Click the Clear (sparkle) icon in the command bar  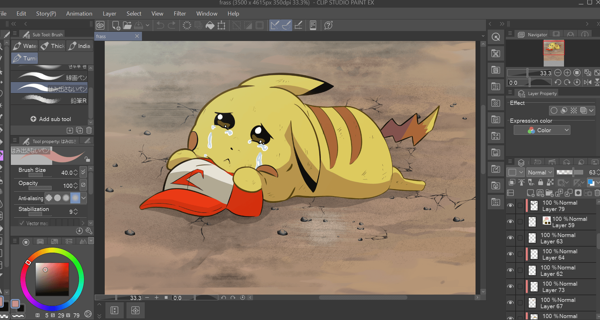tap(187, 25)
